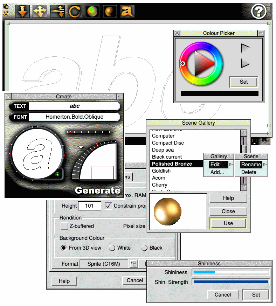
Task: Open the golden sphere scene tool
Action: point(110,11)
